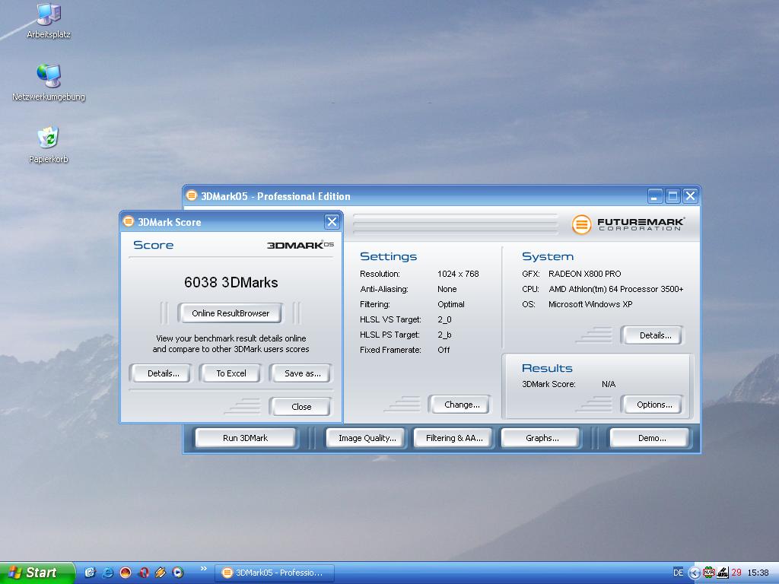Image resolution: width=779 pixels, height=584 pixels.
Task: Launch Winamp from quick launch
Action: tap(161, 573)
